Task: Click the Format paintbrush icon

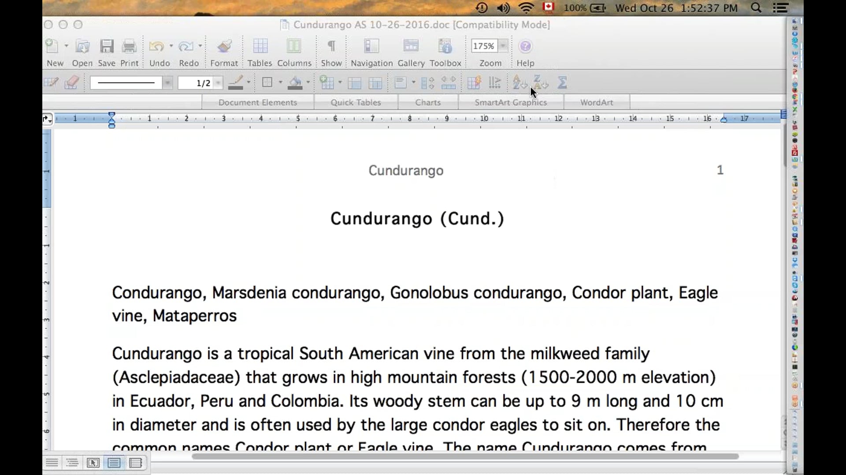Action: click(x=224, y=47)
